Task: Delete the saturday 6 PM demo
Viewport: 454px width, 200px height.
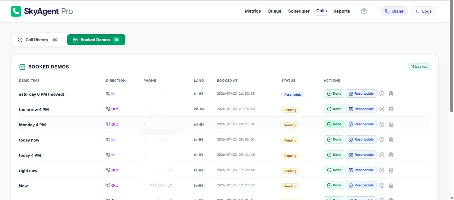Action: (391, 94)
